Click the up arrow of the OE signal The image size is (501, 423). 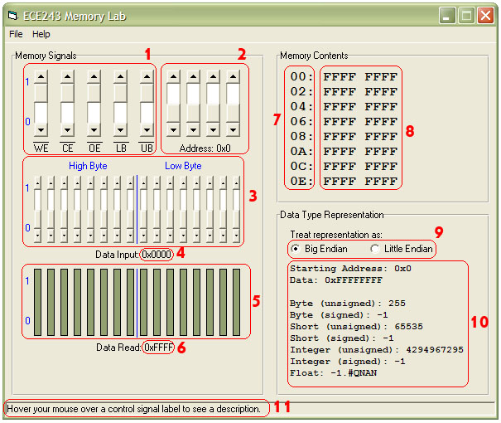tap(94, 77)
